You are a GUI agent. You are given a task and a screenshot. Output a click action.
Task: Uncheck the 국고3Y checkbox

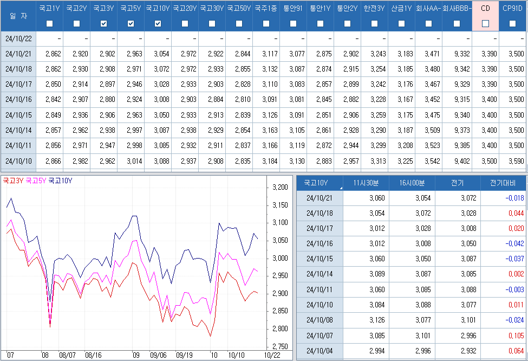[103, 23]
